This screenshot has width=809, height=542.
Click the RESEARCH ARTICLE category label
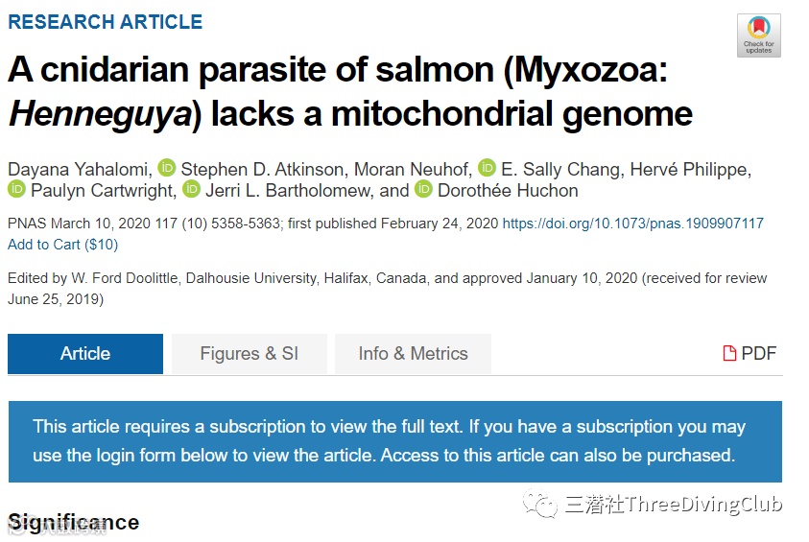(x=105, y=21)
